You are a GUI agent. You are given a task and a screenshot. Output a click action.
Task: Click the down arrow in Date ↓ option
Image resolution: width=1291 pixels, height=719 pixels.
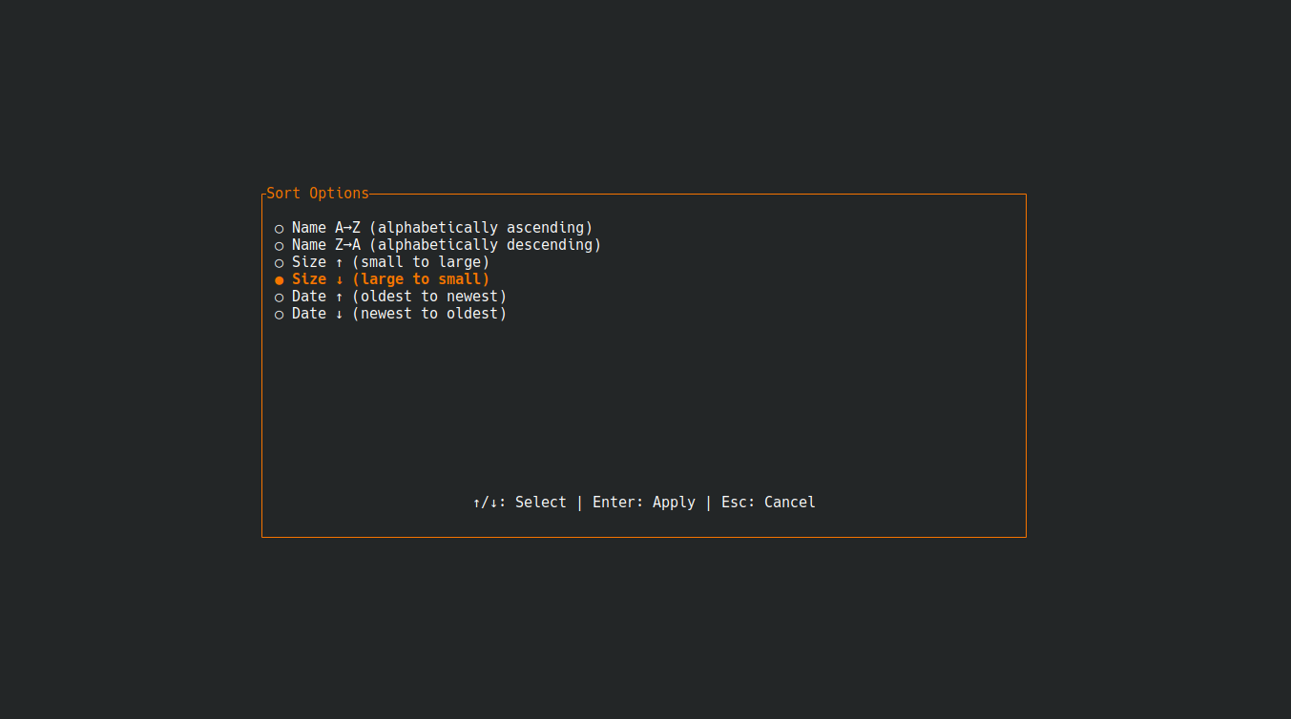(339, 313)
